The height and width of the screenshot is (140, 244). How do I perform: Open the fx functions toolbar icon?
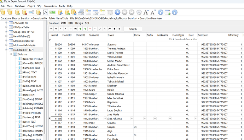[45, 12]
